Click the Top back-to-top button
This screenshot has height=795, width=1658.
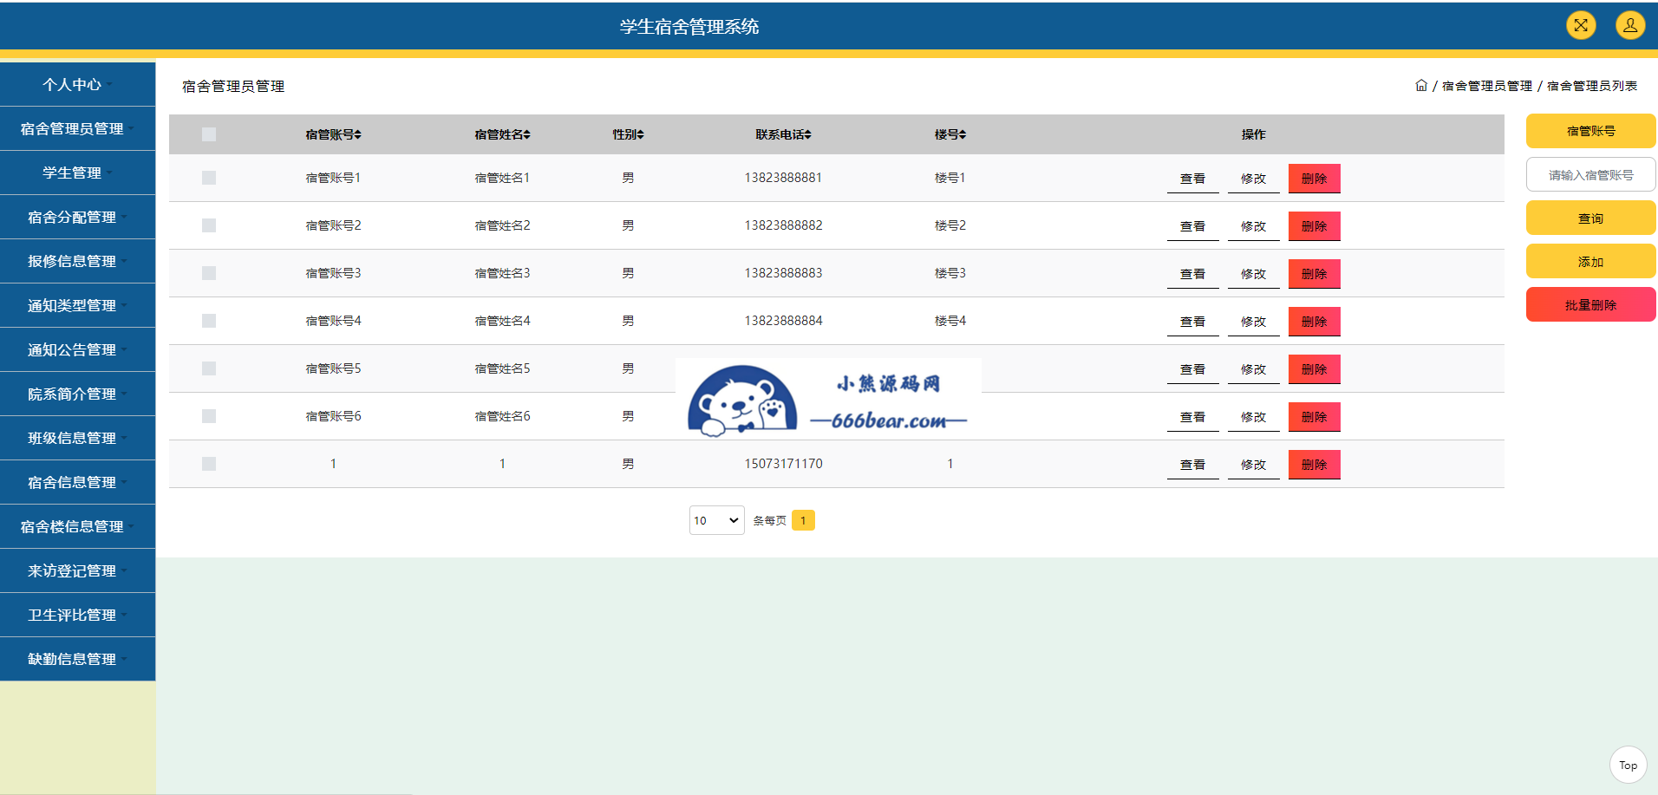(x=1628, y=765)
